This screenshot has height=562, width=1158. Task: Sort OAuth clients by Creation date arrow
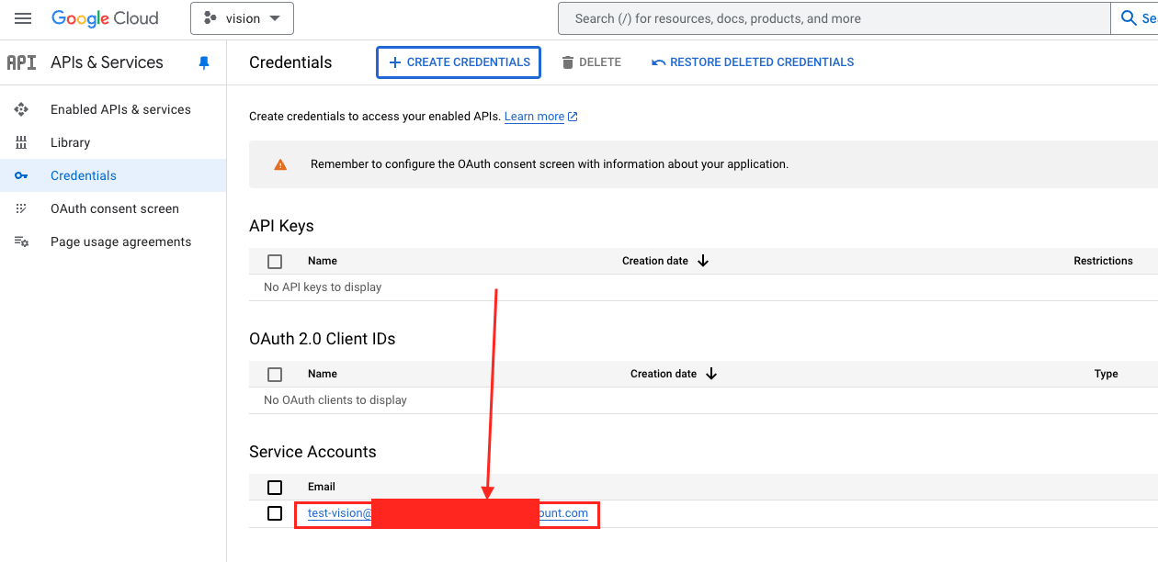click(x=711, y=374)
